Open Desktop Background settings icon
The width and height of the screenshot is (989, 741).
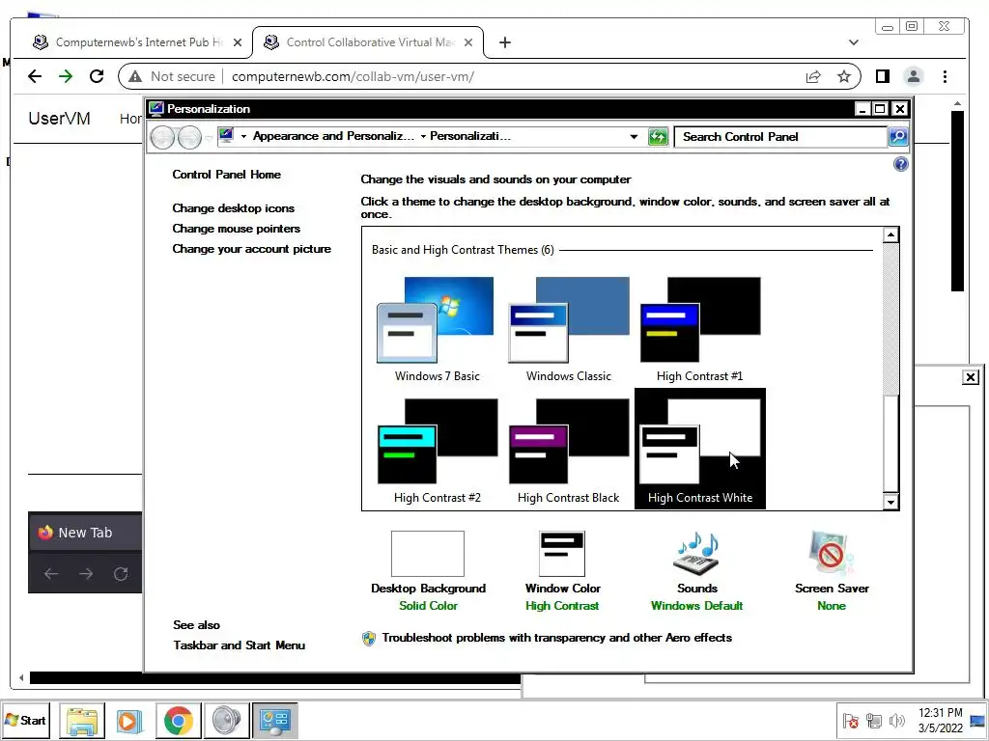coord(428,554)
